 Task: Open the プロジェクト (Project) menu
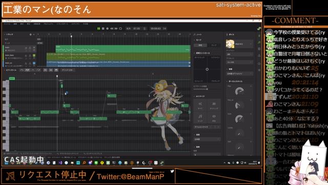pos(48,24)
